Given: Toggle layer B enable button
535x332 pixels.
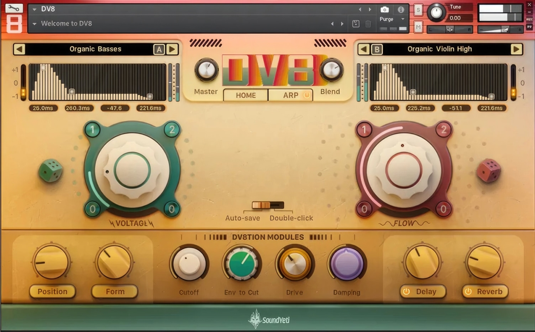Looking at the screenshot, I should [377, 49].
